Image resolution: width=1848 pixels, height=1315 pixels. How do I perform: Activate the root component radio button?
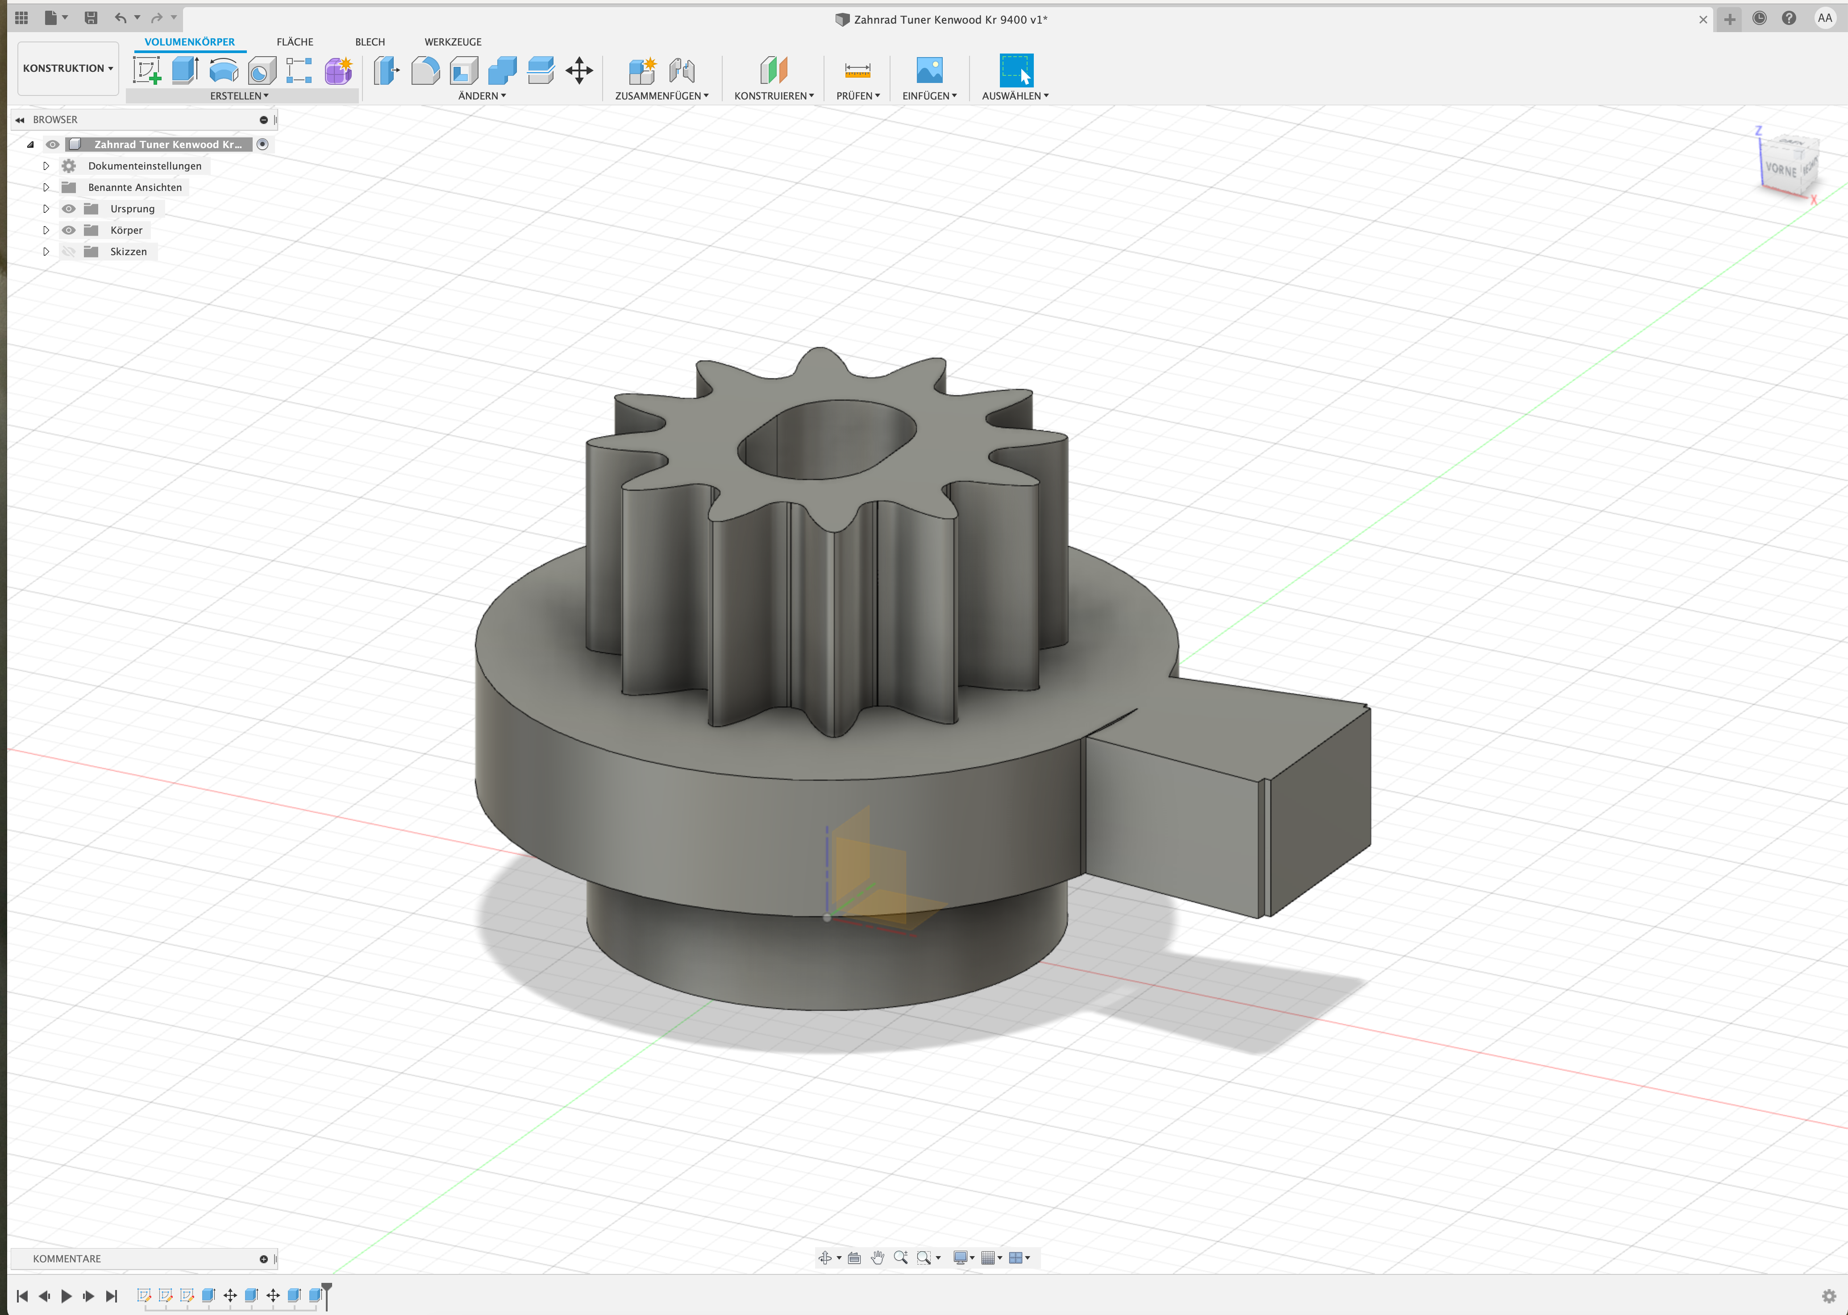coord(262,144)
